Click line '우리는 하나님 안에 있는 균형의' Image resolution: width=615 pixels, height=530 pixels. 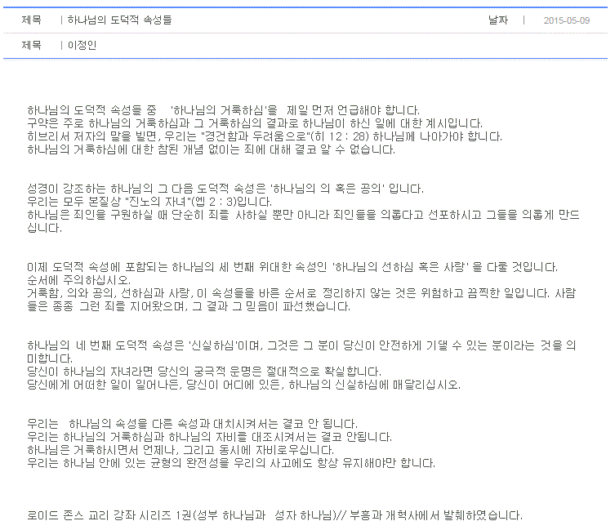coord(231,463)
